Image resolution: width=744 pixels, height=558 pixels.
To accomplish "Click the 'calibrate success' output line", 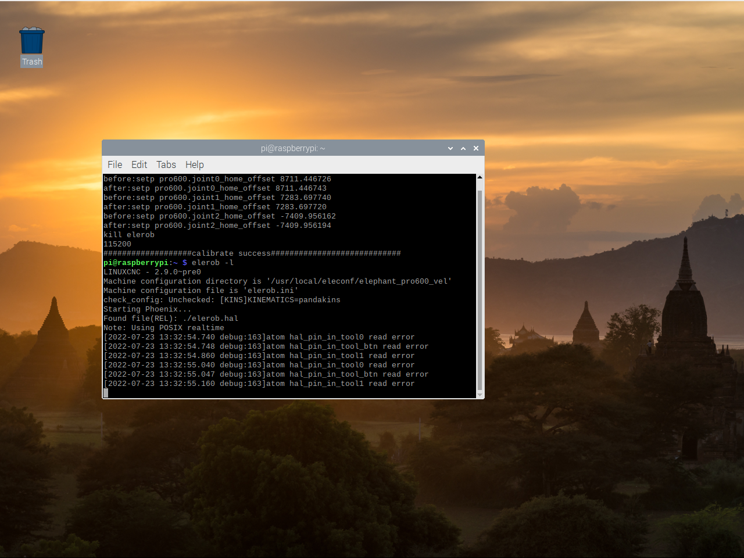I will point(252,253).
